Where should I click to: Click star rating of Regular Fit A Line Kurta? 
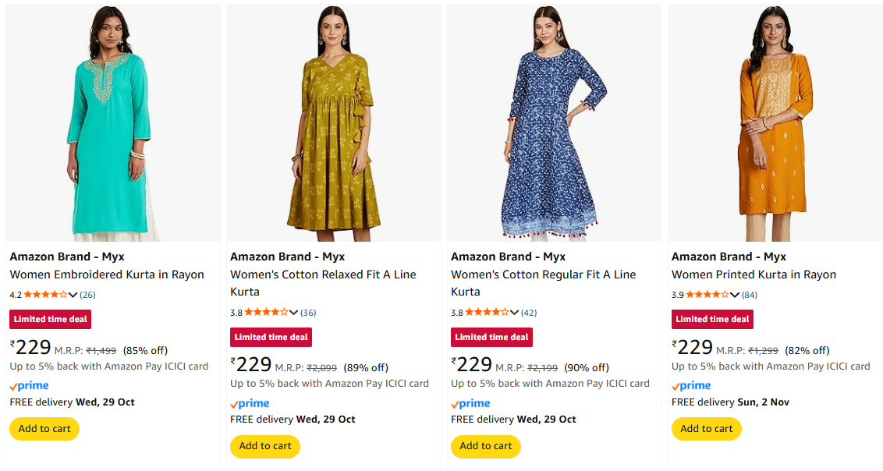tap(487, 313)
